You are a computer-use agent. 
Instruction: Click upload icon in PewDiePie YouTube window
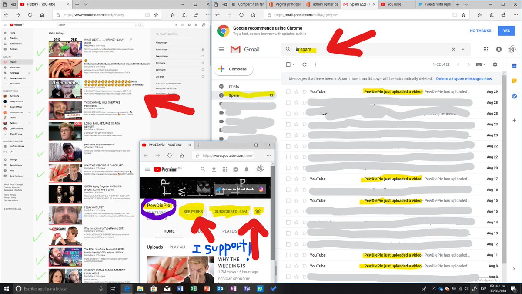coord(214,169)
